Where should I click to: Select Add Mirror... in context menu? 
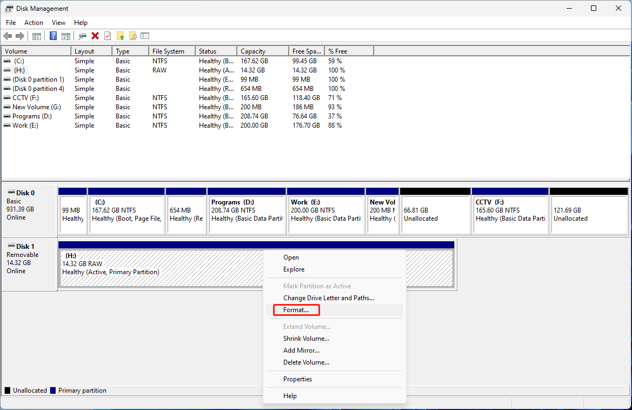(335, 351)
